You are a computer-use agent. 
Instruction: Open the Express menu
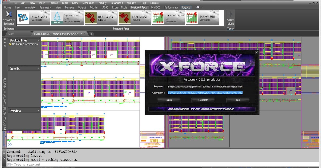pyautogui.click(x=154, y=3)
